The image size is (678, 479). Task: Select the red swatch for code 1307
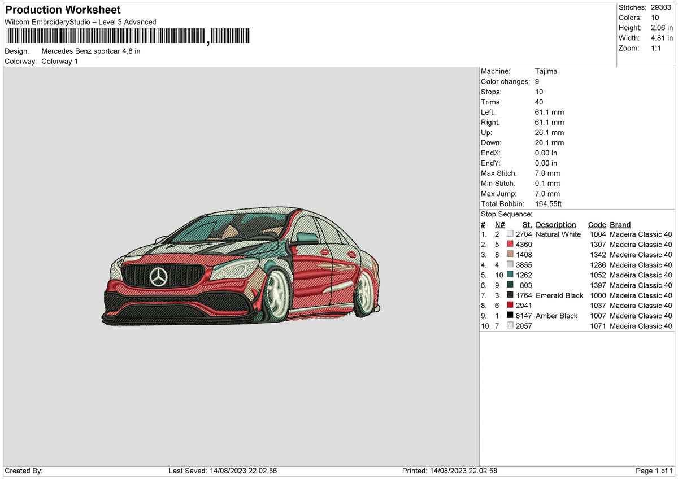pyautogui.click(x=509, y=245)
